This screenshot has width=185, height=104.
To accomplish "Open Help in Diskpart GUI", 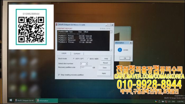I will tap(106, 58).
